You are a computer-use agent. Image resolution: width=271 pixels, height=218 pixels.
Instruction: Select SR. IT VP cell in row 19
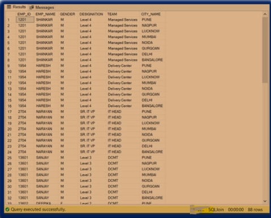[x=87, y=123]
